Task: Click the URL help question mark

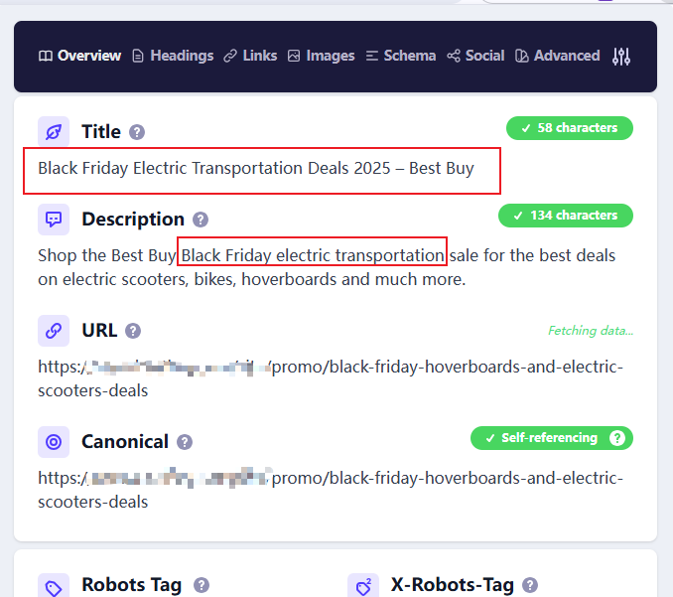Action: (133, 331)
